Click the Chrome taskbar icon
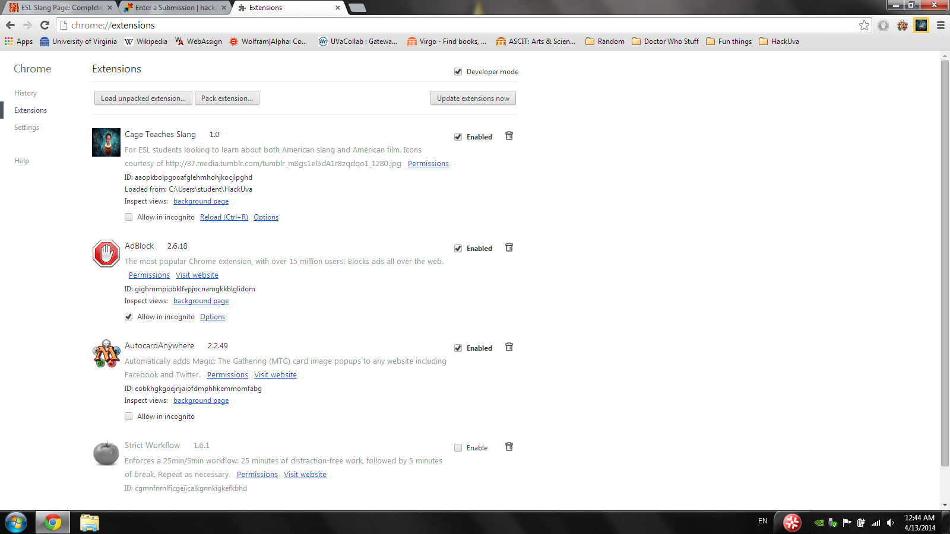This screenshot has width=950, height=534. click(x=53, y=522)
